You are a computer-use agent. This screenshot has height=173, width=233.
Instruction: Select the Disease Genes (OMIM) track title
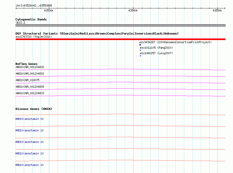point(34,109)
